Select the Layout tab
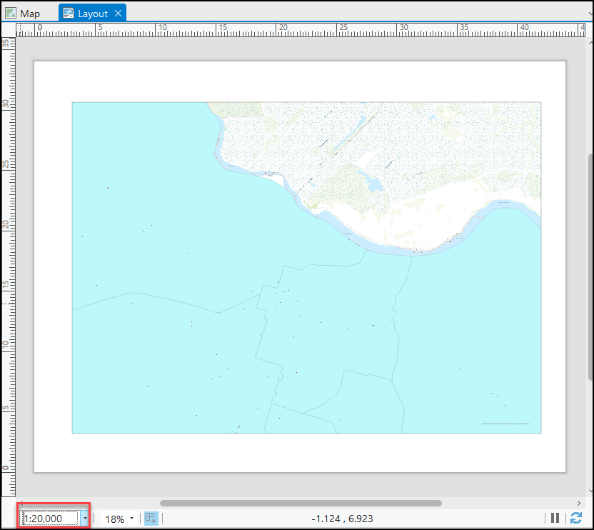The width and height of the screenshot is (594, 530). tap(93, 12)
